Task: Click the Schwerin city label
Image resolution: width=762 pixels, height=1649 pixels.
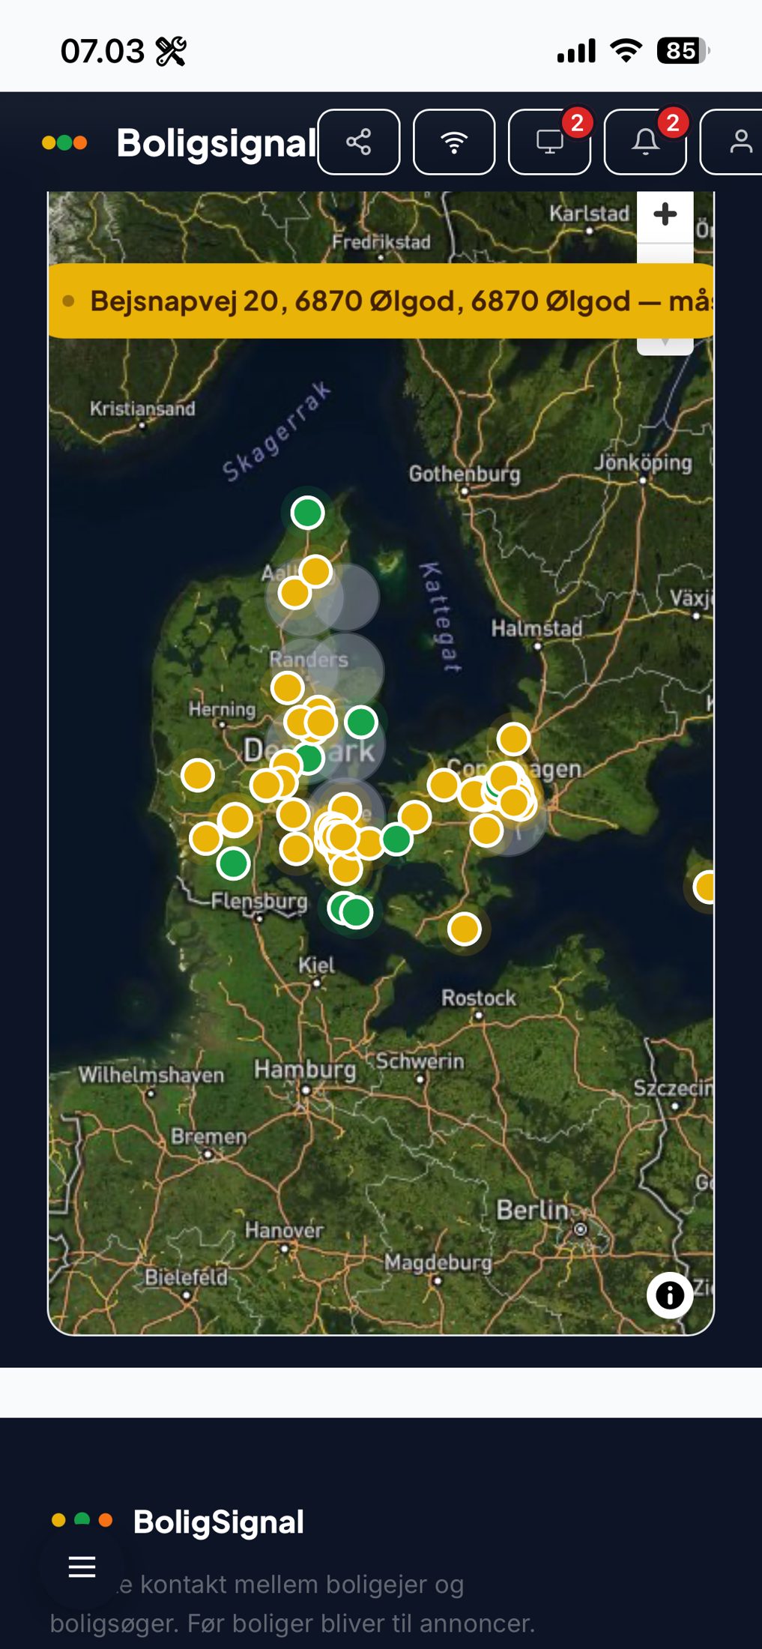Action: tap(420, 1061)
